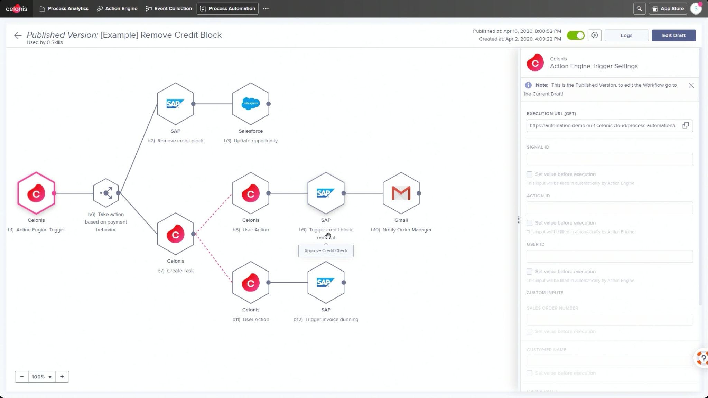The height and width of the screenshot is (398, 708).
Task: Check Set value before execution under User ID
Action: click(530, 272)
